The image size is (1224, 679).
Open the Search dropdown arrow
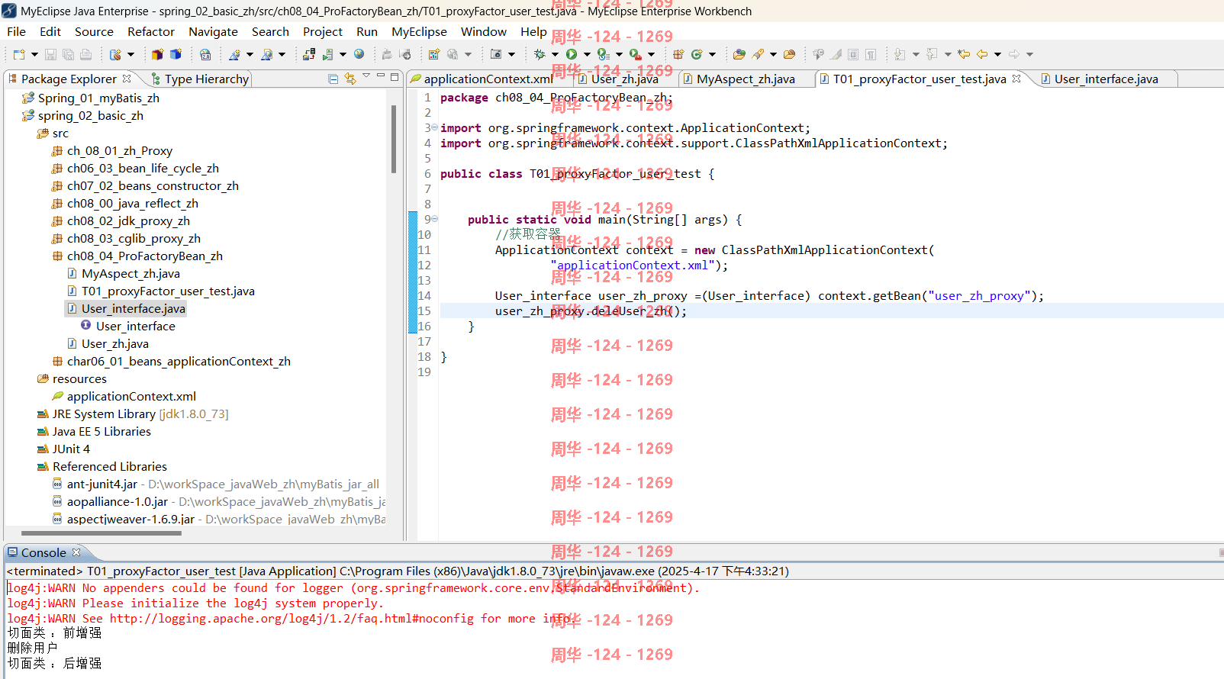pos(773,54)
